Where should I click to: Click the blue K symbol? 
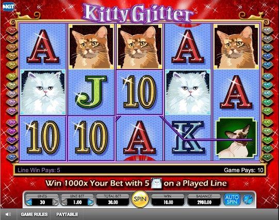(188, 138)
